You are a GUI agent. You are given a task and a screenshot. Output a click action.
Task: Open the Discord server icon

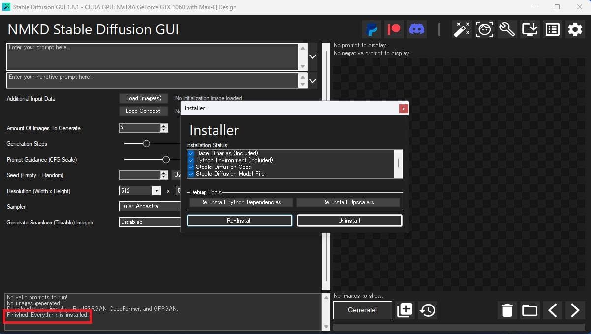(x=417, y=29)
